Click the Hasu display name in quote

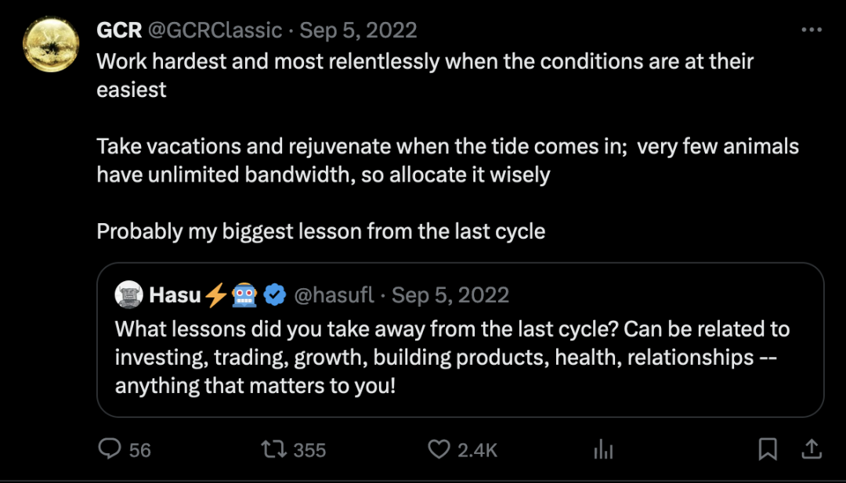pos(175,295)
